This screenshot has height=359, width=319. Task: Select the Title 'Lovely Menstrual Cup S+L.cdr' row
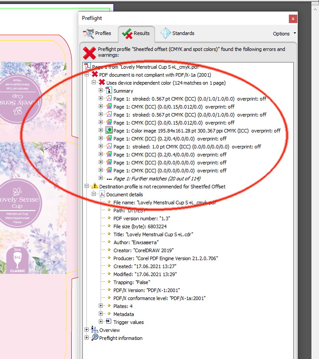click(153, 234)
